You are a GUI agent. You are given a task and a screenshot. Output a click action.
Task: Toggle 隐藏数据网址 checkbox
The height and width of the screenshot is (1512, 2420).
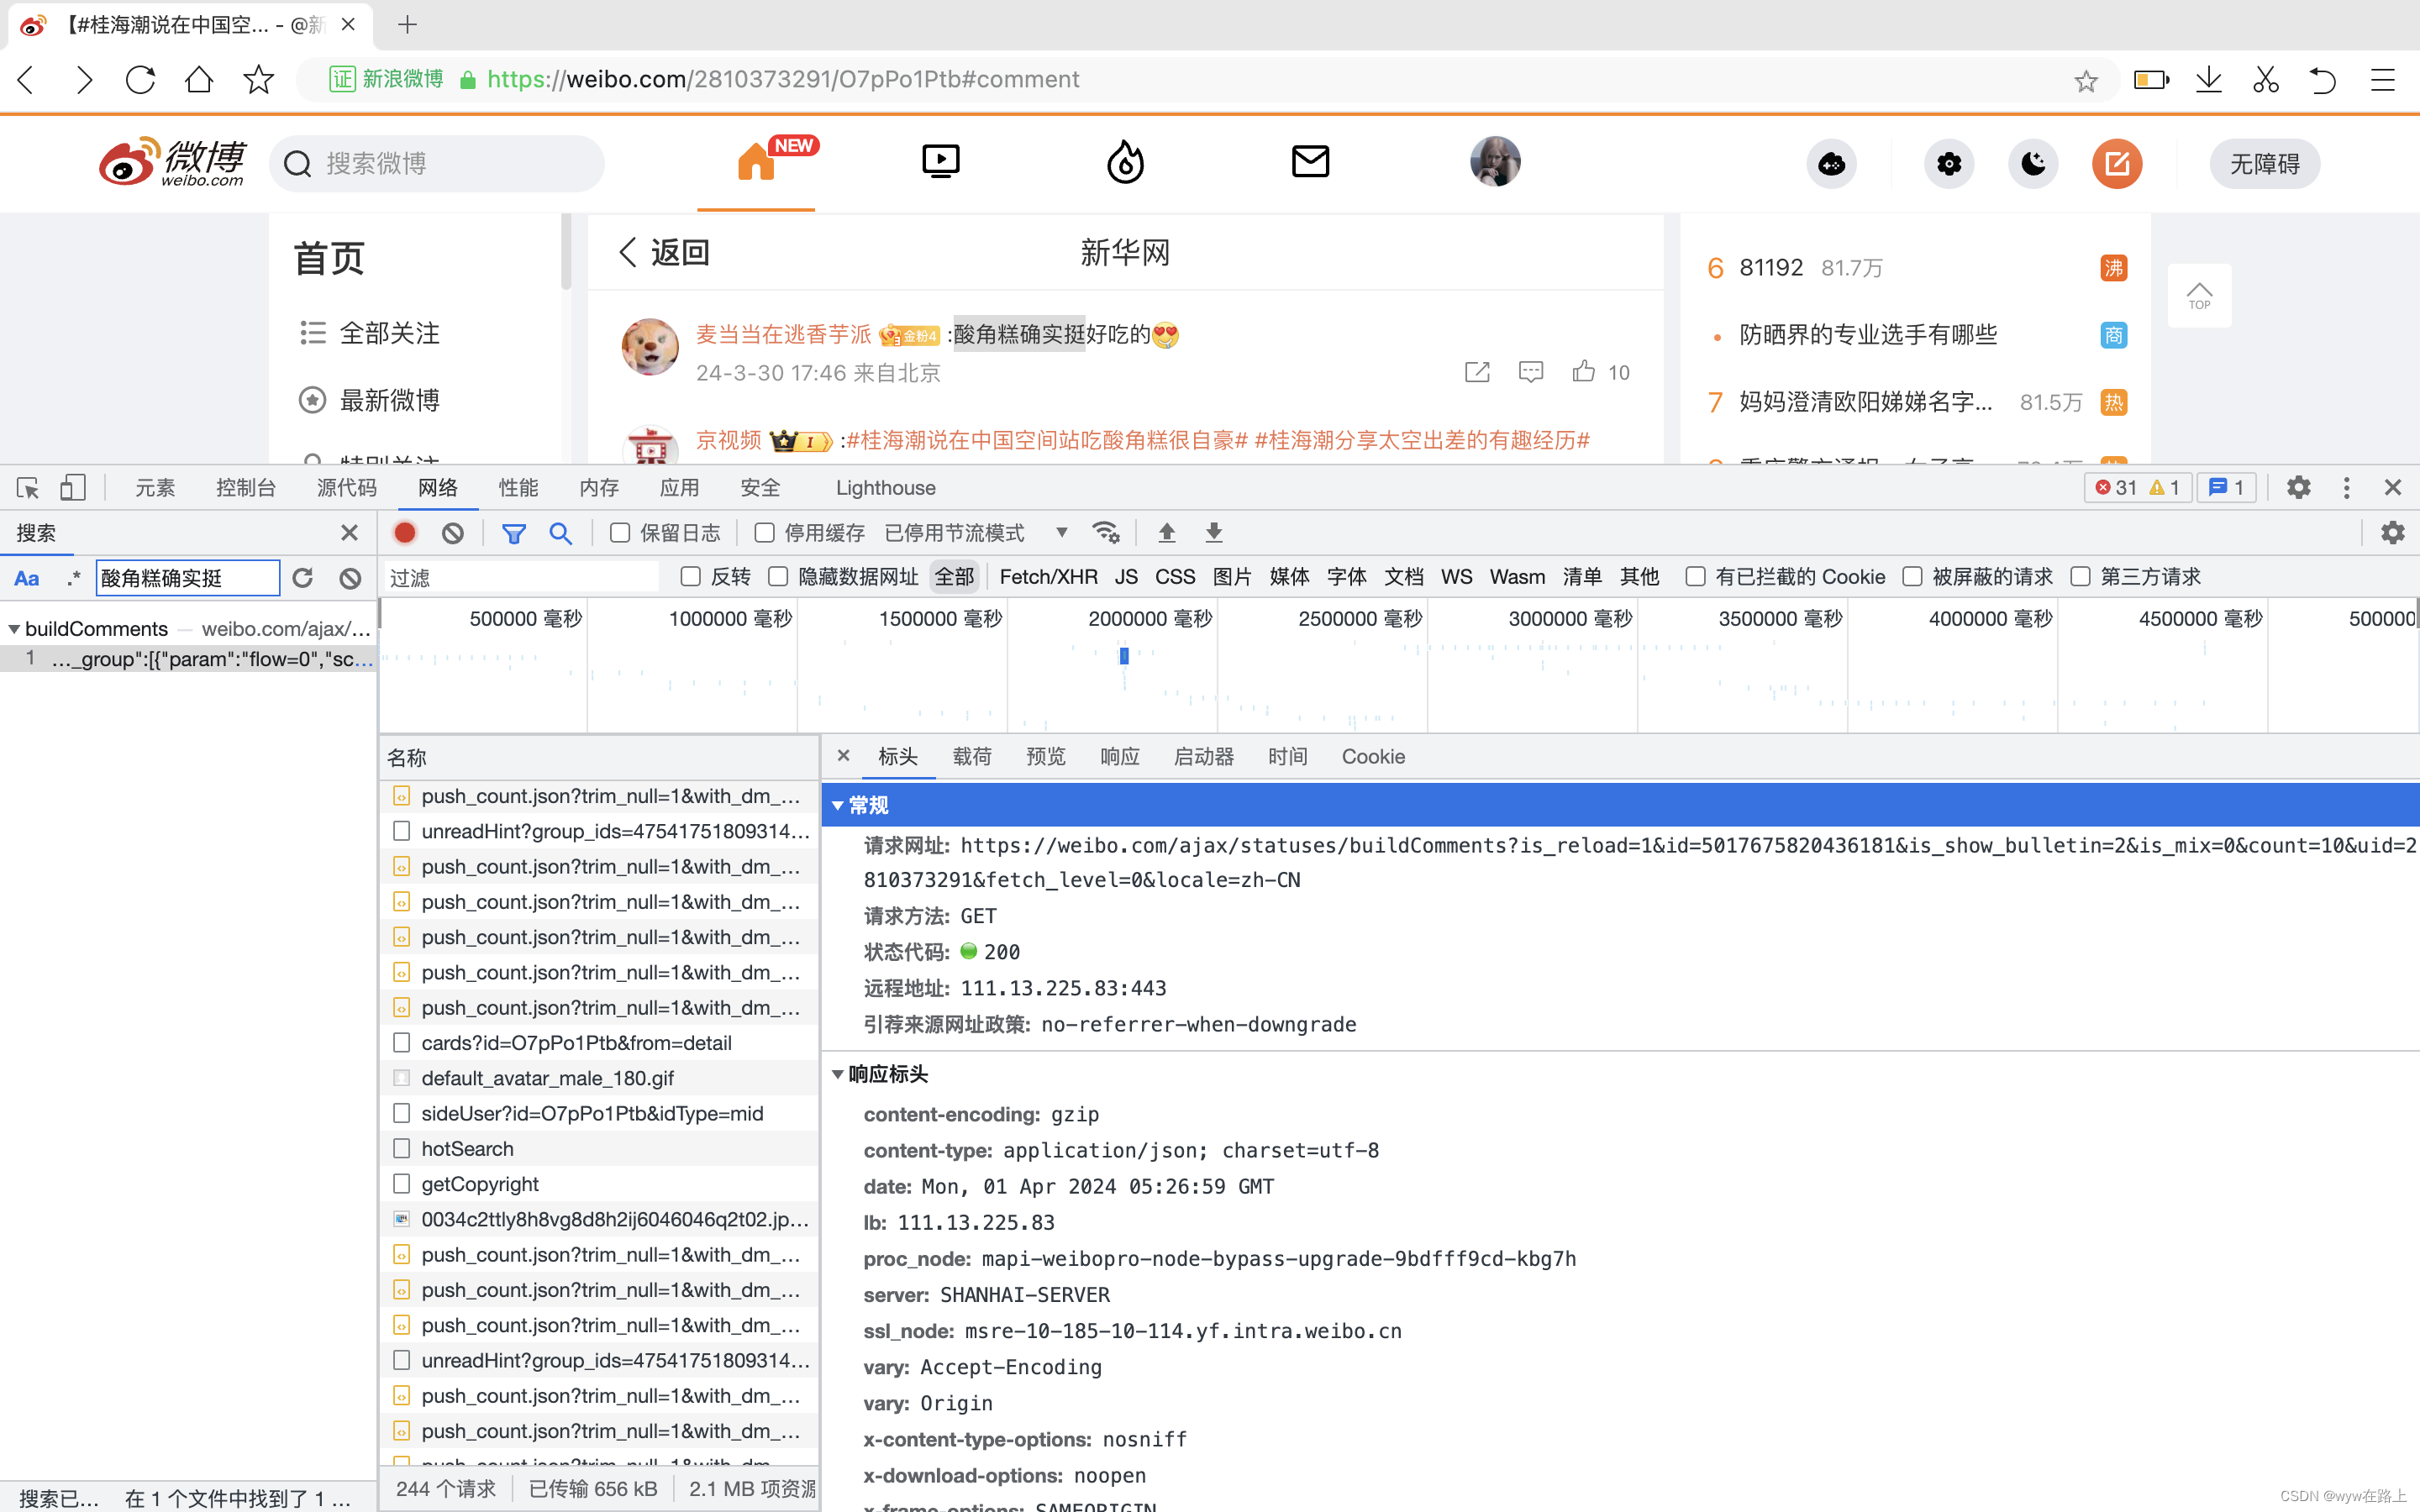778,577
